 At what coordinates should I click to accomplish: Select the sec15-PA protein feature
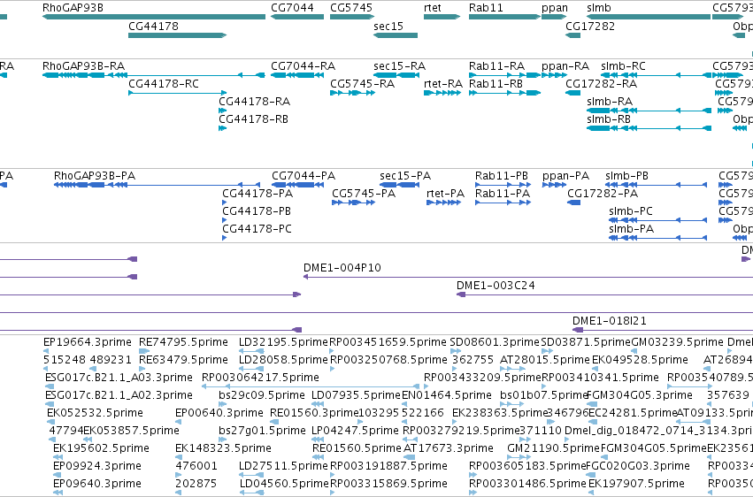(x=400, y=185)
